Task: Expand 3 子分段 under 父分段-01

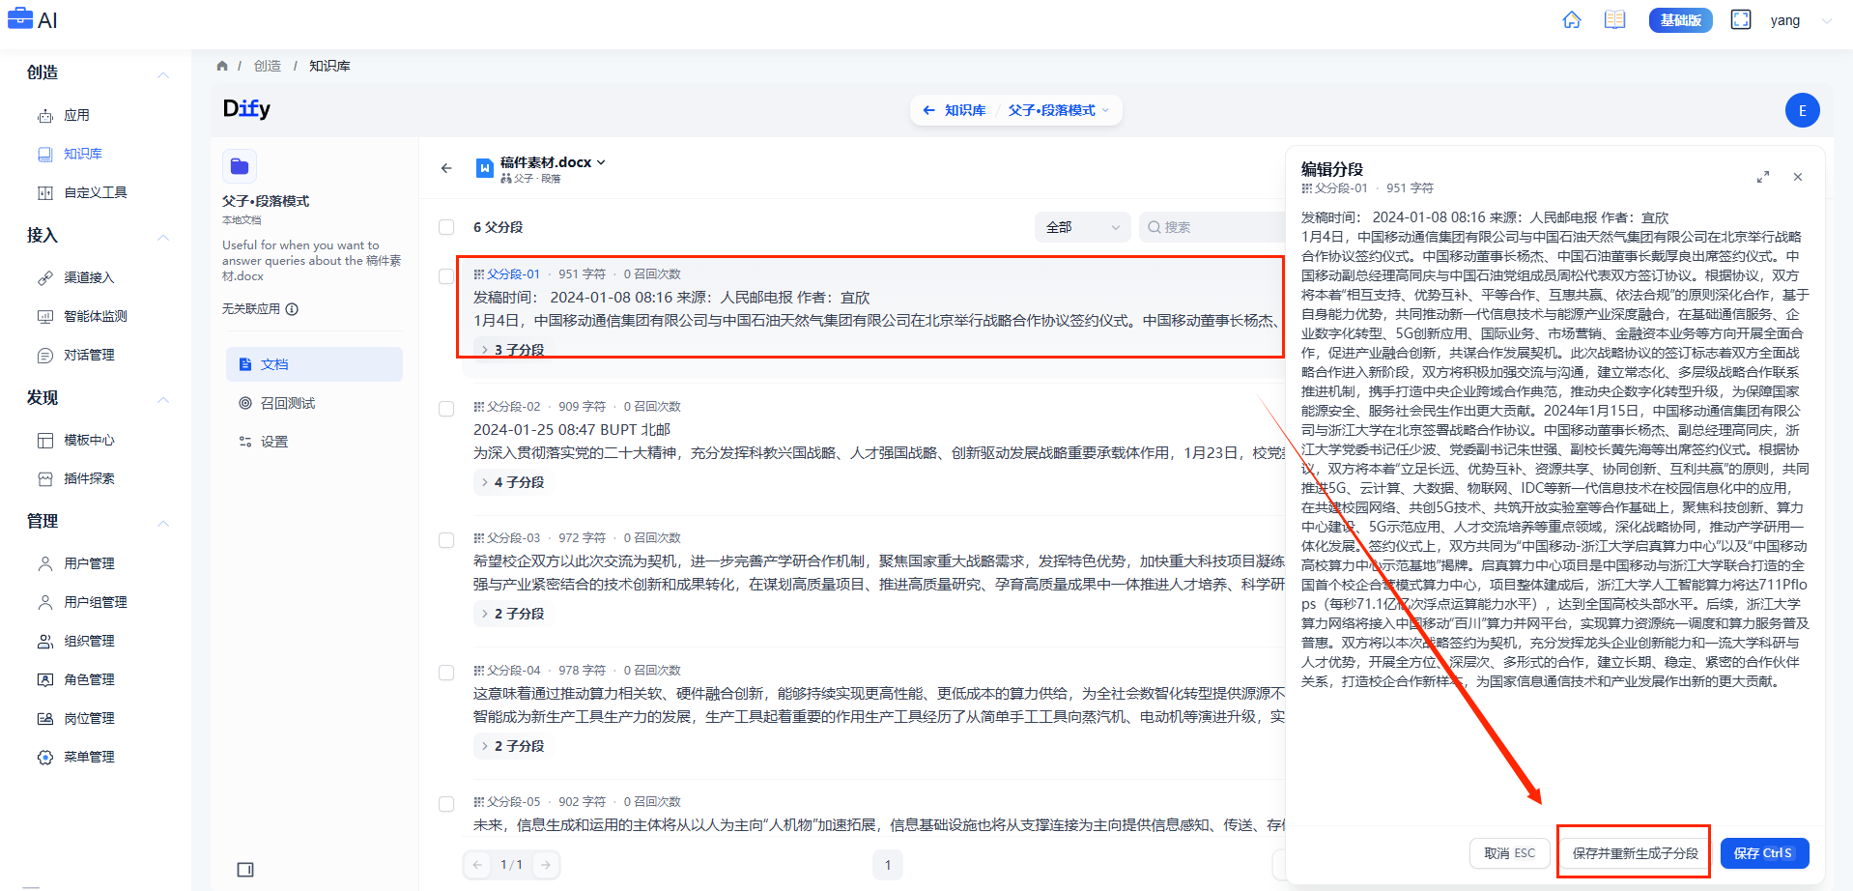Action: [x=513, y=349]
